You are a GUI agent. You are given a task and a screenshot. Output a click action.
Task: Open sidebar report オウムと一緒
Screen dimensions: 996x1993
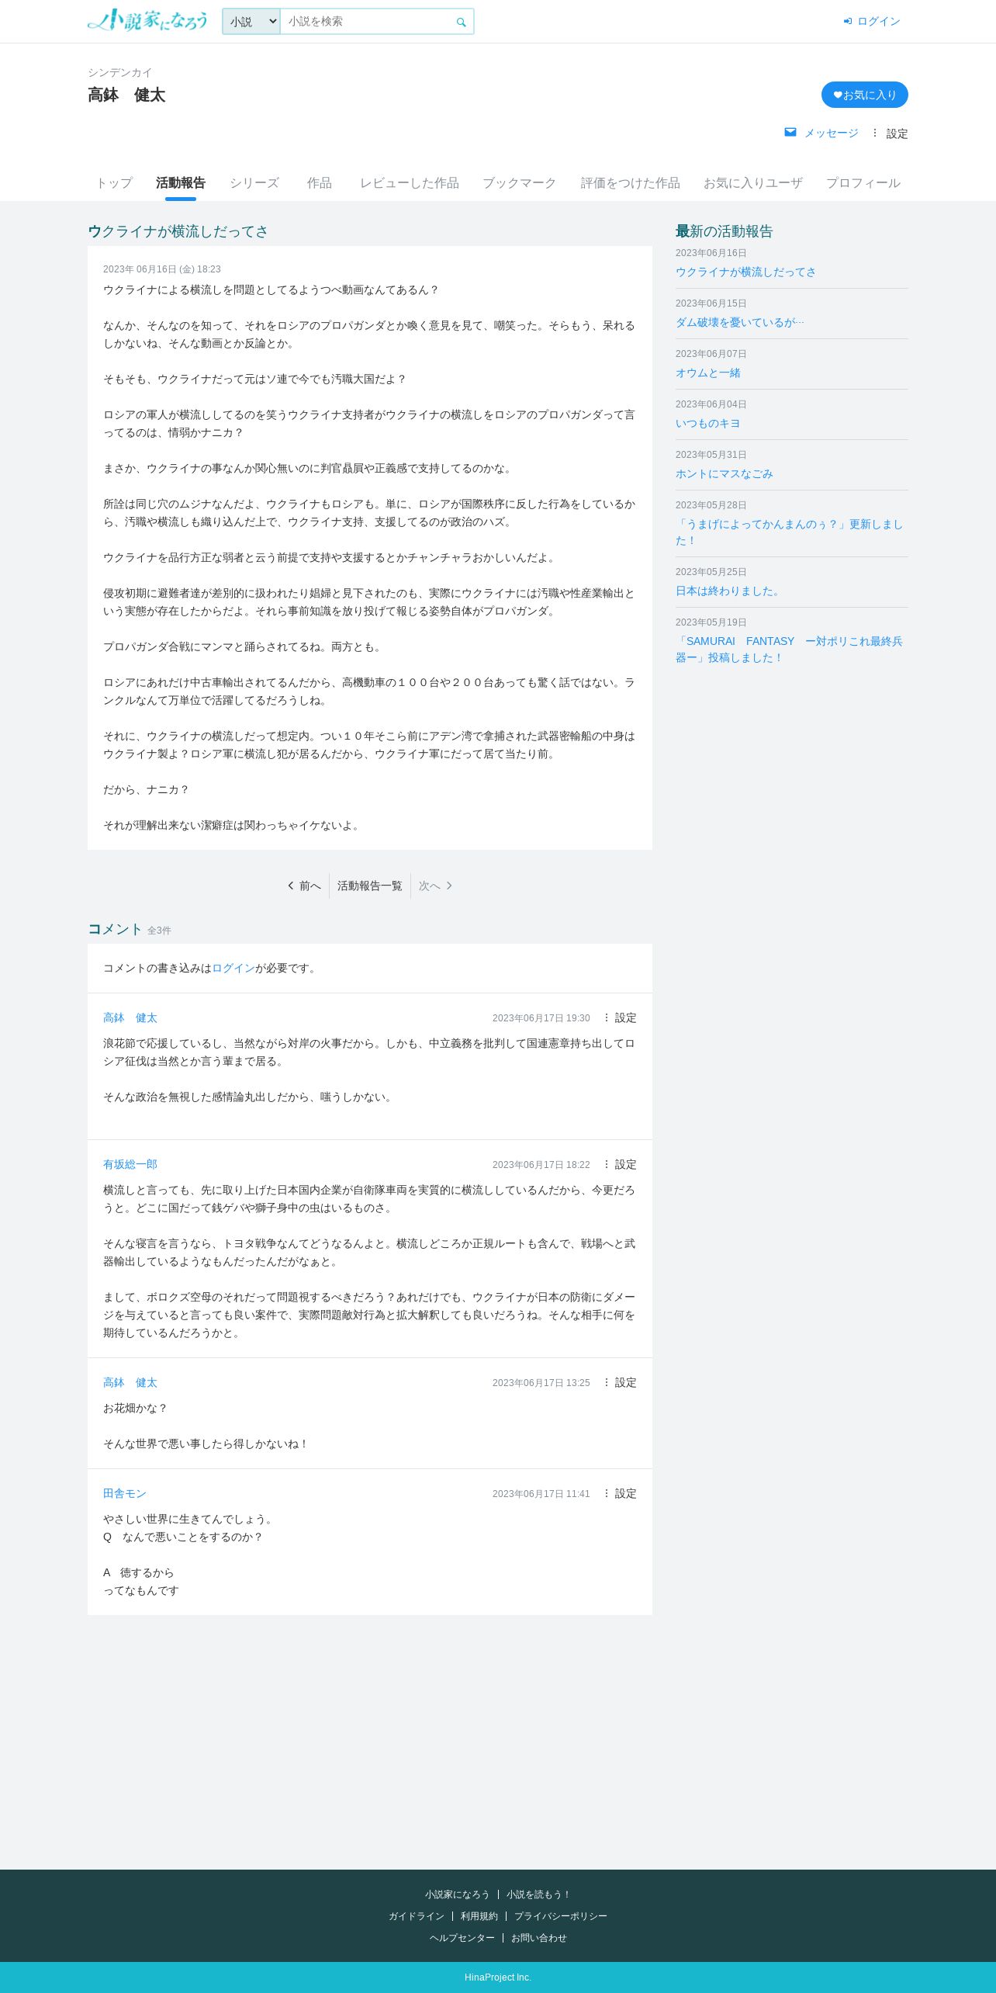click(x=708, y=373)
